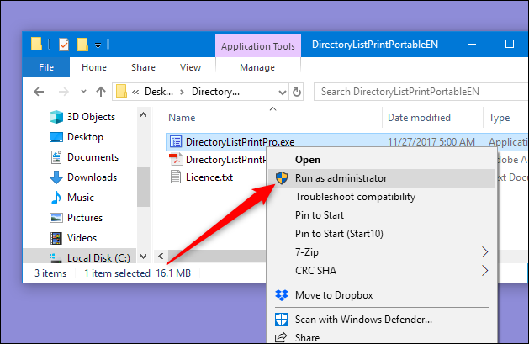The width and height of the screenshot is (529, 344).
Task: Click the Desk... breadcrumb in address bar
Action: pyautogui.click(x=159, y=92)
